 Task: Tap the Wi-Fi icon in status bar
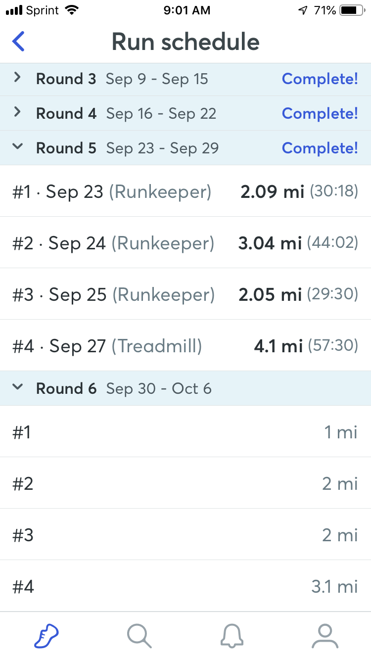click(x=72, y=10)
